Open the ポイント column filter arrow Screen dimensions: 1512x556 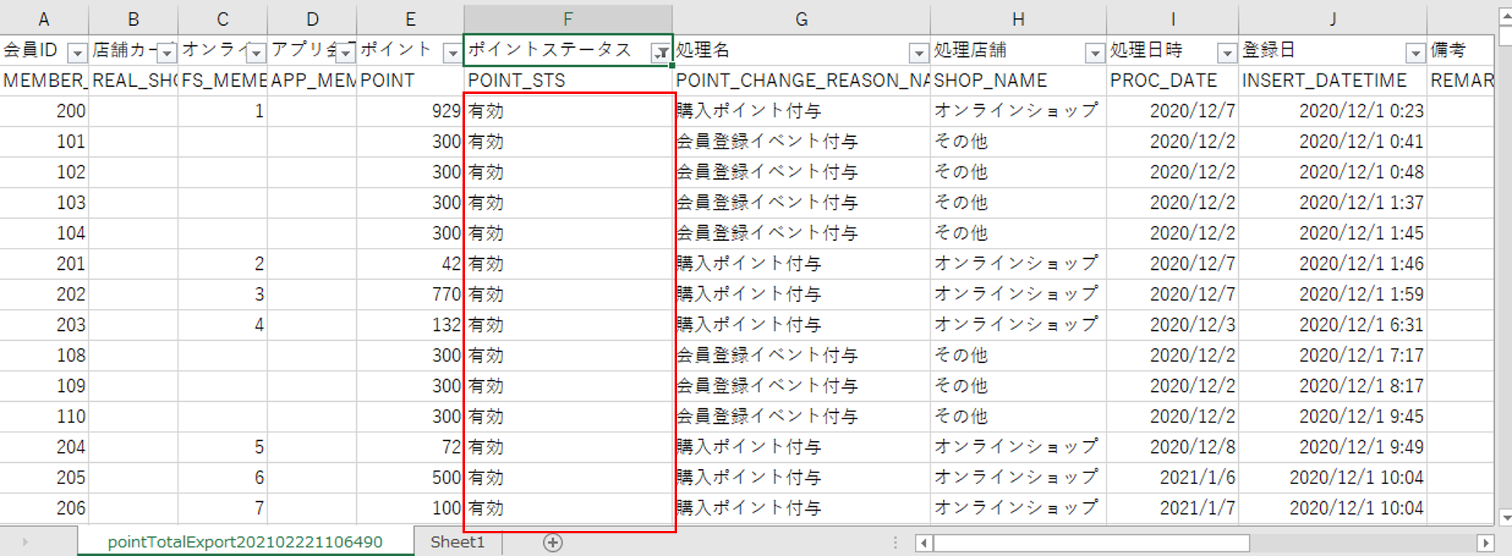[452, 53]
